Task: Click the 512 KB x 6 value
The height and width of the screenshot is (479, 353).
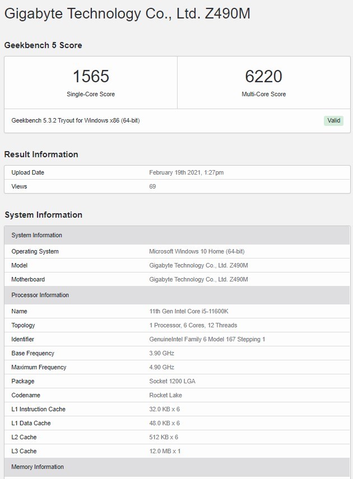Action: (164, 437)
